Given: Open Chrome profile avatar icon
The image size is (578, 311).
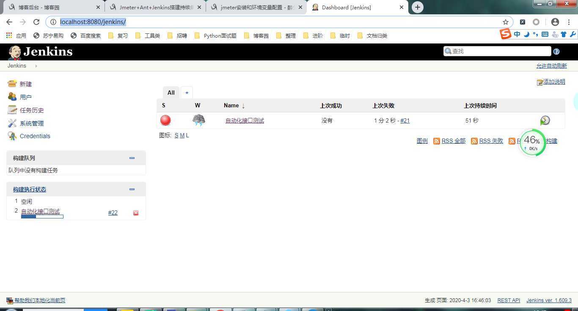Looking at the screenshot, I should [x=555, y=22].
